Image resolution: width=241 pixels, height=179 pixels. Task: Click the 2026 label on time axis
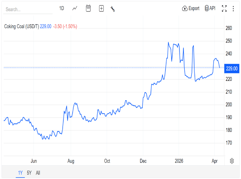(x=179, y=161)
